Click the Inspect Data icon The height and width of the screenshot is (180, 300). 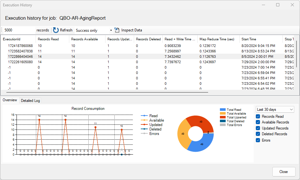click(117, 30)
